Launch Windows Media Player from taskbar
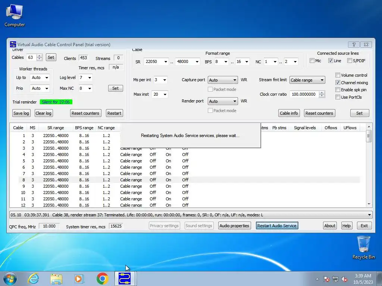Viewport: 382px width, 286px height. pyautogui.click(x=79, y=279)
